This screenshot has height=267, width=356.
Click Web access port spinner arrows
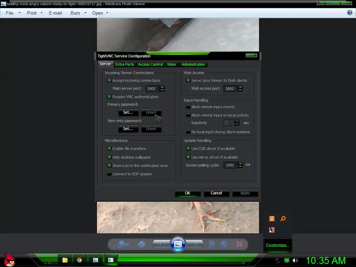(241, 89)
